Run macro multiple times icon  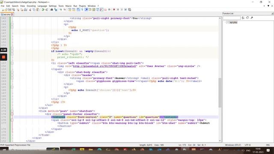click(x=125, y=9)
